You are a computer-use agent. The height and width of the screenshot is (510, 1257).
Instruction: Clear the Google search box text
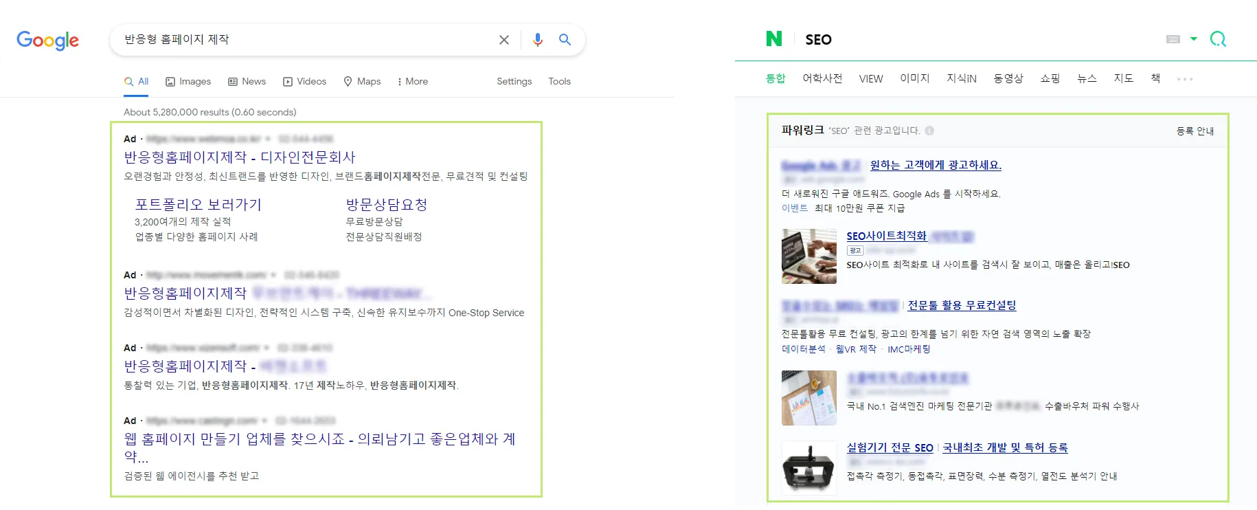point(503,40)
